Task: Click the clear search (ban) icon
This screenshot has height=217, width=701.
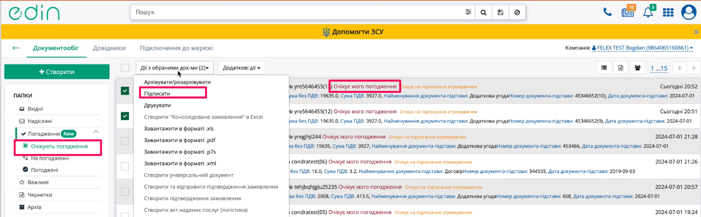Action: 517,12
